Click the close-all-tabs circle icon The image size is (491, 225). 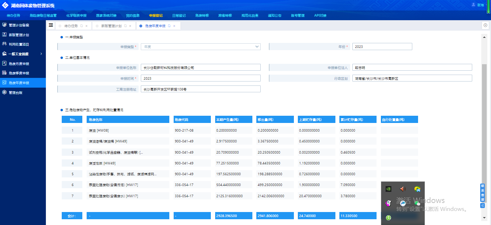[x=485, y=25]
